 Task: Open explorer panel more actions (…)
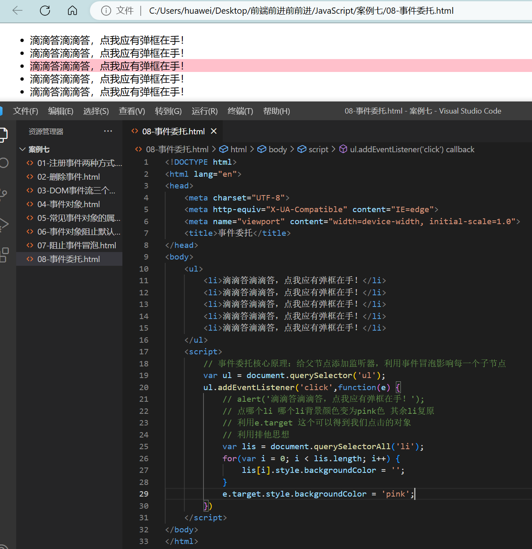pos(108,131)
